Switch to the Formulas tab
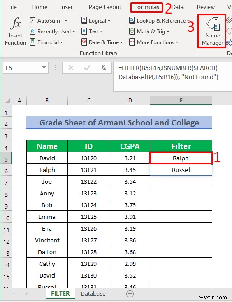Viewport: 232px width, 302px height. point(147,7)
